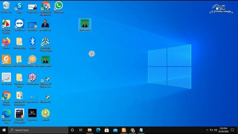Expand the hidden system tray icons

tap(207, 130)
